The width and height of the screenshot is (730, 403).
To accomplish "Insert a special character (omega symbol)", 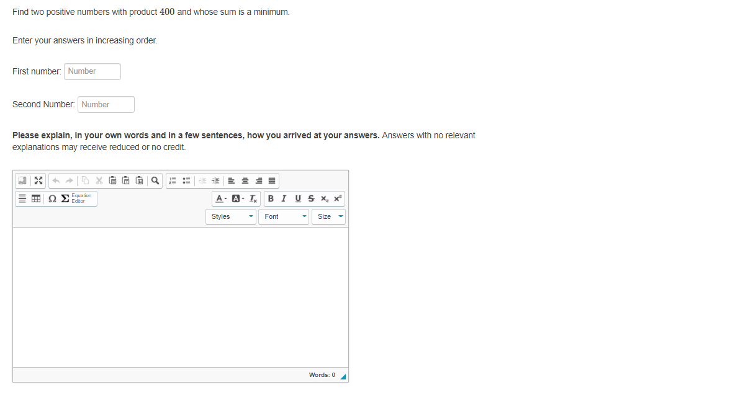I will (52, 198).
